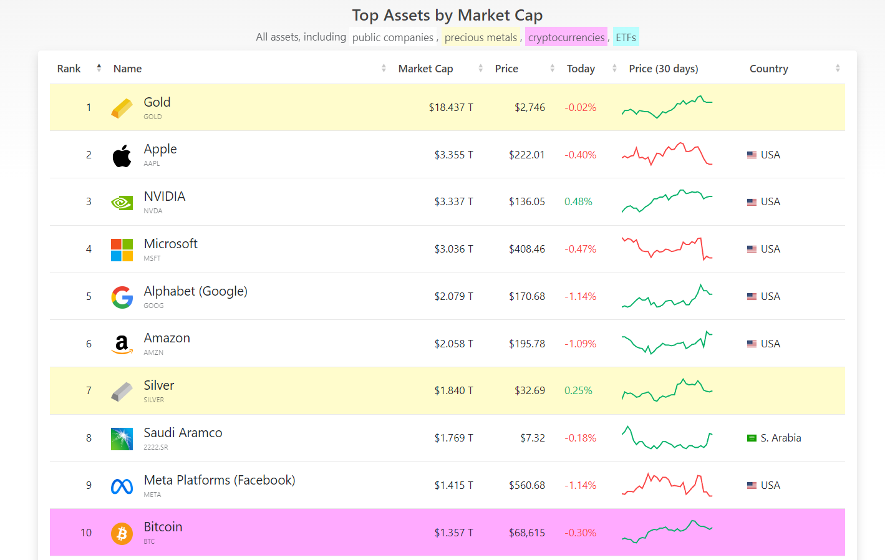Click Meta's 30-day price chart

667,485
